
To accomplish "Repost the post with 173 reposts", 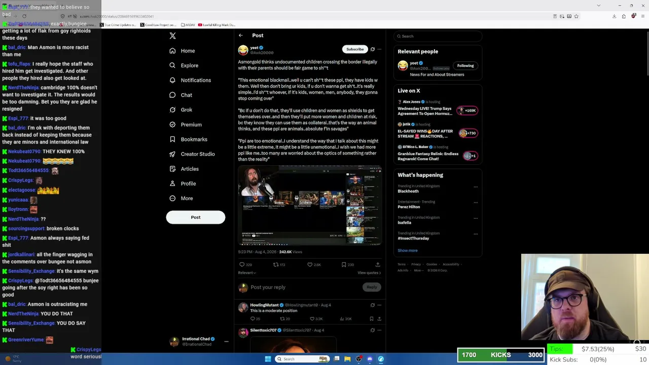I will (x=279, y=265).
